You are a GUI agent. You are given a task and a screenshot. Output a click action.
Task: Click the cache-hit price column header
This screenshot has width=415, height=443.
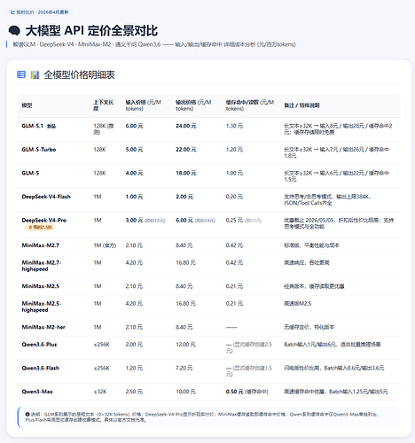(250, 105)
